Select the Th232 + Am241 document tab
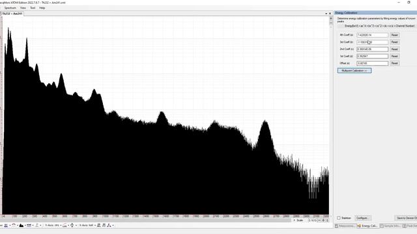417x234 pixels. pyautogui.click(x=12, y=14)
